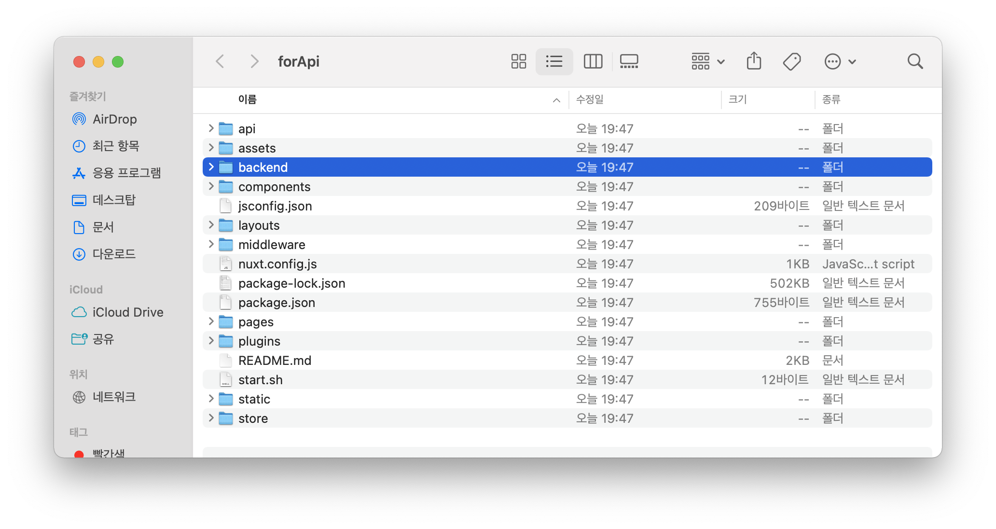
Task: Switch to icon grid view
Action: click(518, 61)
